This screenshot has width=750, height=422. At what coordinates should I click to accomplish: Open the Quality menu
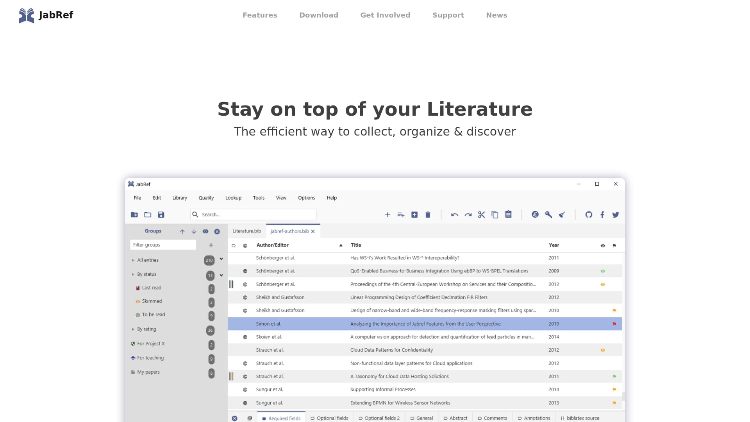click(x=206, y=198)
